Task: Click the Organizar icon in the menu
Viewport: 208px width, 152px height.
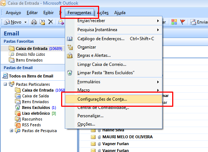Action: pos(70,47)
